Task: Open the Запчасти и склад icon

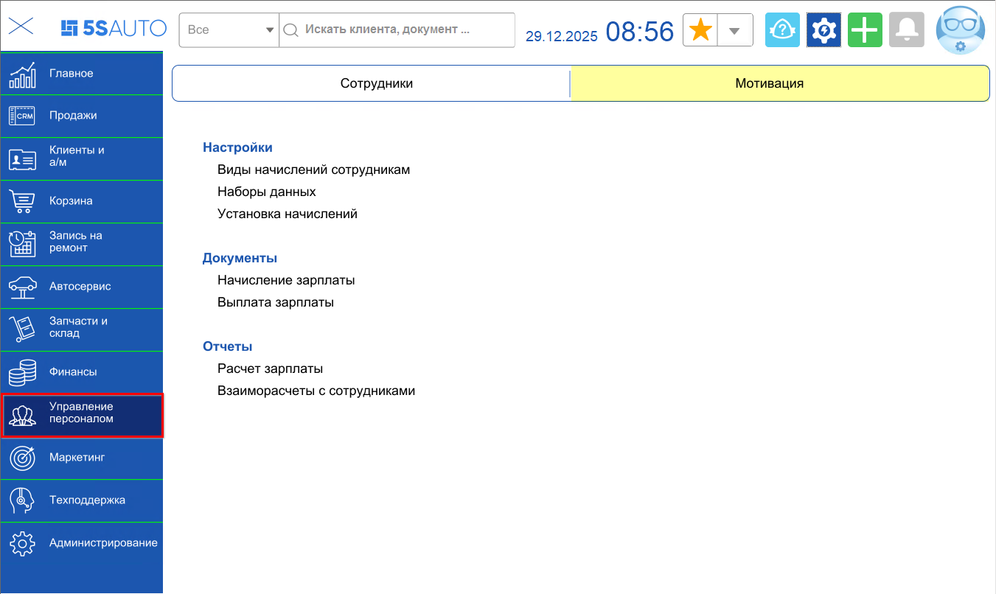Action: [x=21, y=329]
